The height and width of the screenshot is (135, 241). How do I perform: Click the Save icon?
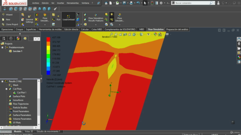(x=124, y=3)
